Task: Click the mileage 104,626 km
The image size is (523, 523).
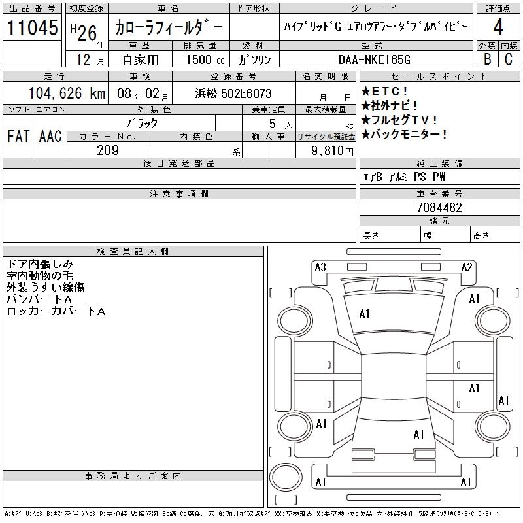Action: pos(67,93)
